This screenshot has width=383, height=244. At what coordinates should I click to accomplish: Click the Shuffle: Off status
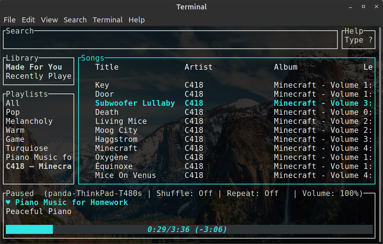(184, 193)
